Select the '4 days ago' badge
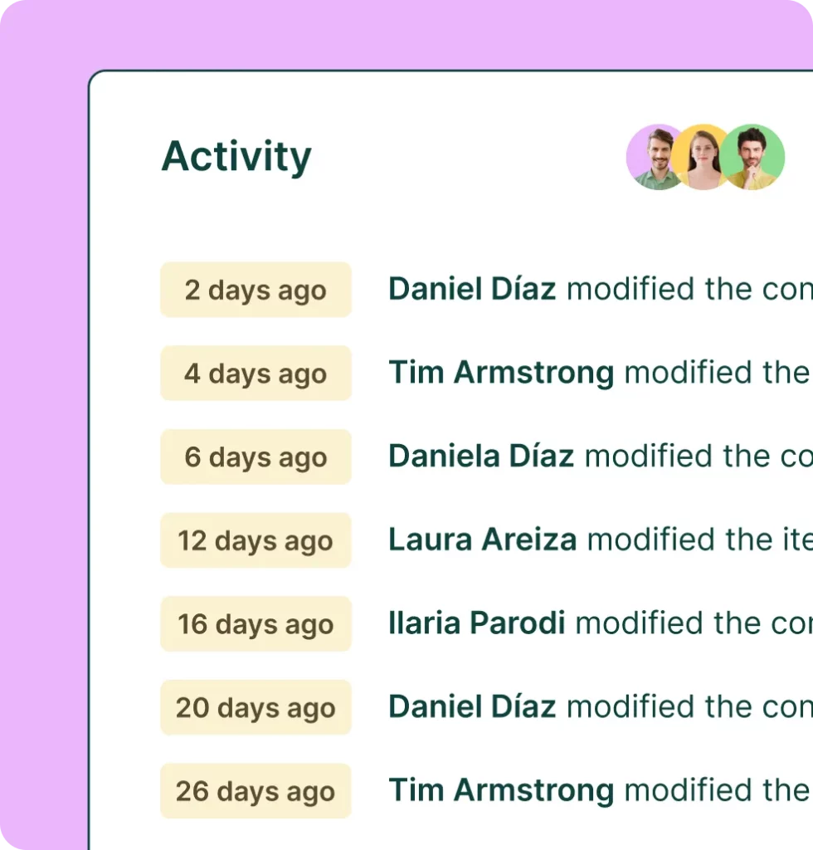The image size is (813, 850). coord(256,373)
